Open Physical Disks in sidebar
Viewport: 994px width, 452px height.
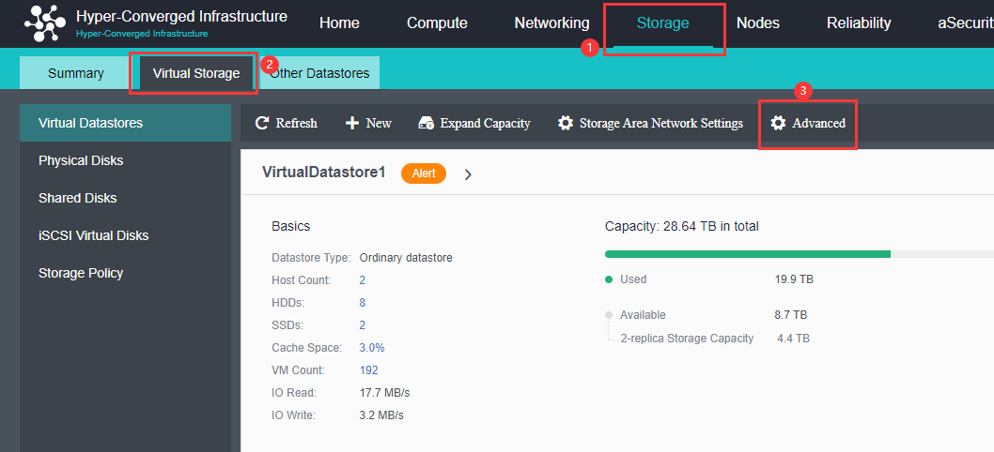point(81,160)
